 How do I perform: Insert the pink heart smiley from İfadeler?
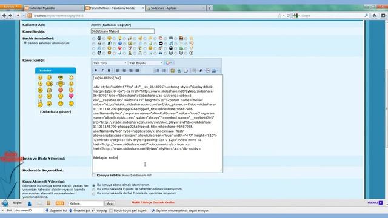point(71,96)
